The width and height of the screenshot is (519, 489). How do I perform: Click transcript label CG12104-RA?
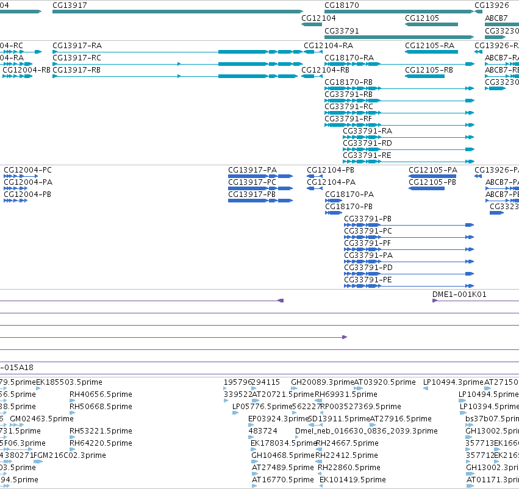(x=328, y=46)
